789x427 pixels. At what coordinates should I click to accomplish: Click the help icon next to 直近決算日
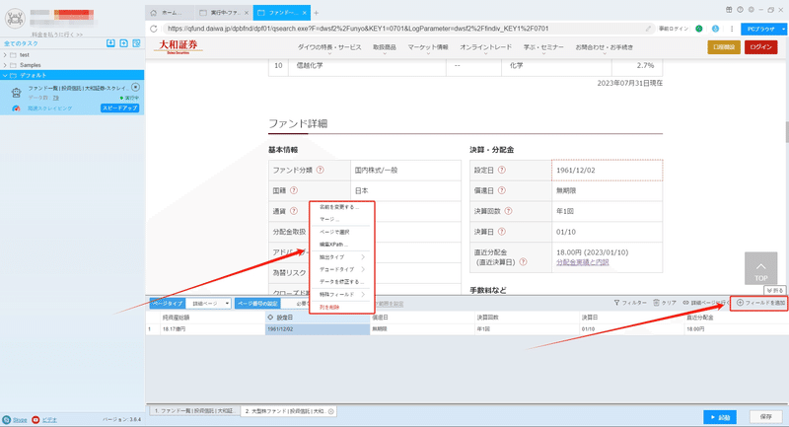(x=524, y=262)
